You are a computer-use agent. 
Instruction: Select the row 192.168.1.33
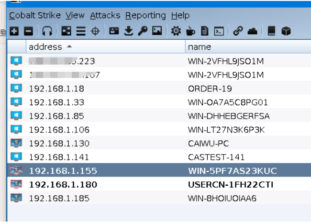[x=159, y=102]
